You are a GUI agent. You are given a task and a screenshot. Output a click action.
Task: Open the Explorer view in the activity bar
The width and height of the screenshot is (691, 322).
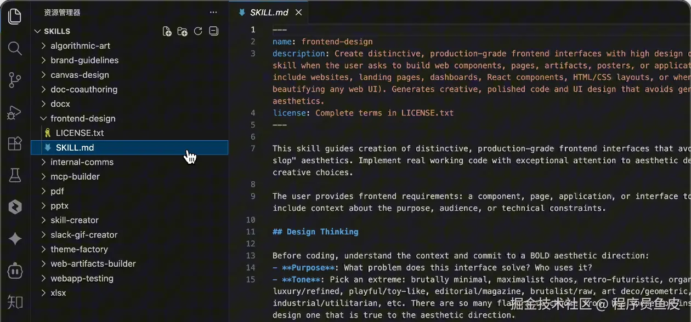coord(15,16)
